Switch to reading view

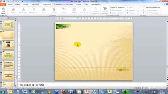[140, 88]
